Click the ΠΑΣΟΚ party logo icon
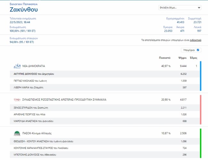 pyautogui.click(x=17, y=133)
